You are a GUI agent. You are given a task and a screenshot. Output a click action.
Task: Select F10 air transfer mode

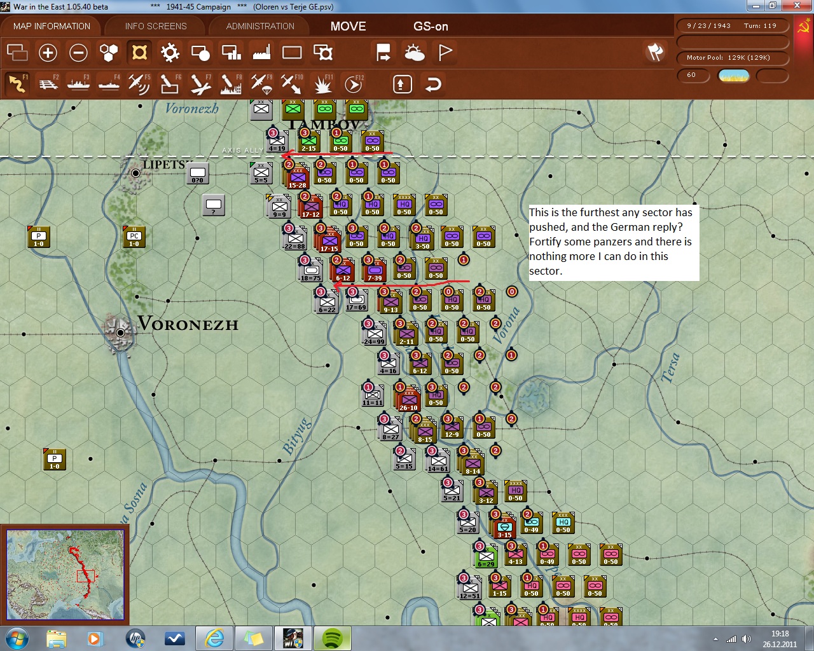point(292,83)
